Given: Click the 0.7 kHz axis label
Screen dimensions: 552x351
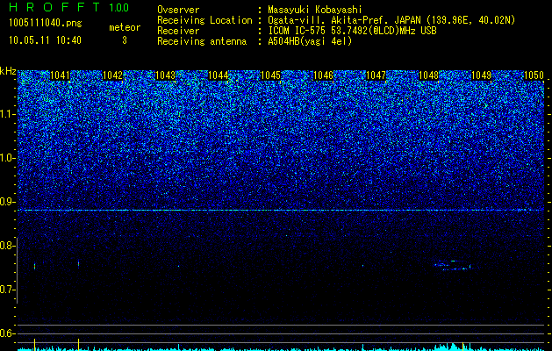Looking at the screenshot, I should [6, 290].
